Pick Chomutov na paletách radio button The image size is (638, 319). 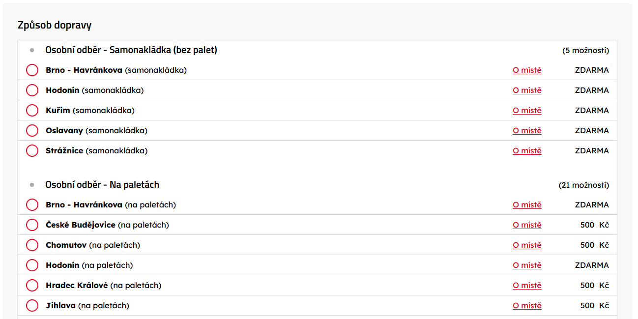[x=32, y=245]
